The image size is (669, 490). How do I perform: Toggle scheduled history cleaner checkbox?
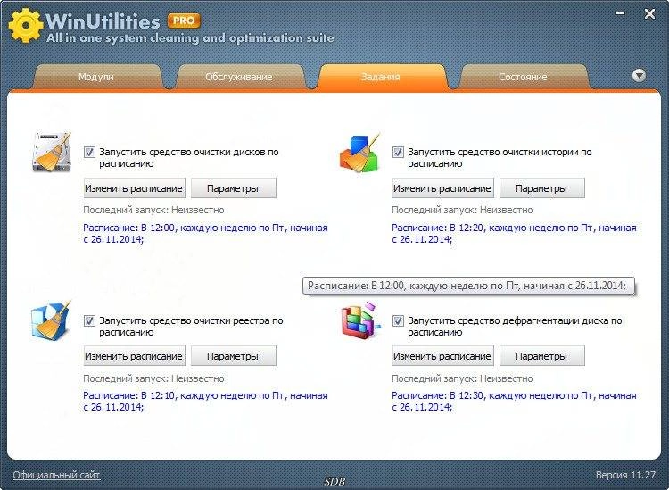(x=398, y=152)
